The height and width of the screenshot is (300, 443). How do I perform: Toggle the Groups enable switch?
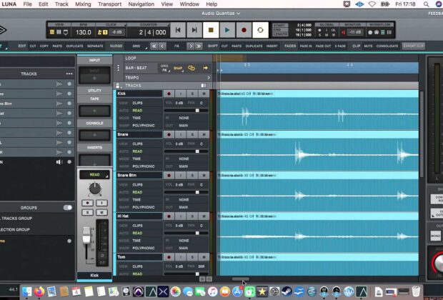tap(68, 207)
